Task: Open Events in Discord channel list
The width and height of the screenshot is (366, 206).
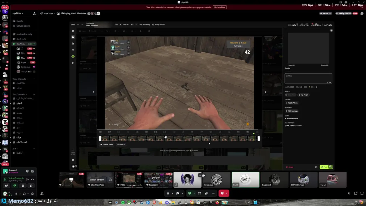Action: tap(20, 21)
